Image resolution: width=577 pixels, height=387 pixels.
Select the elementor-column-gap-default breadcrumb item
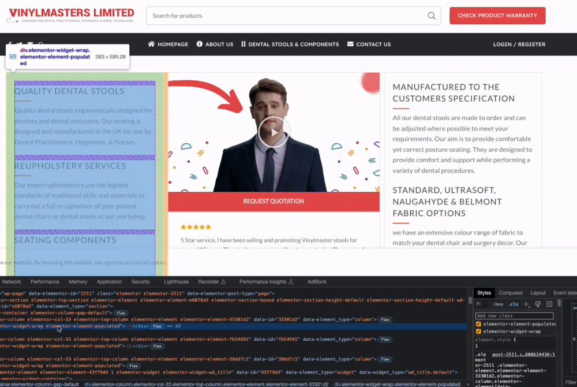click(x=39, y=384)
